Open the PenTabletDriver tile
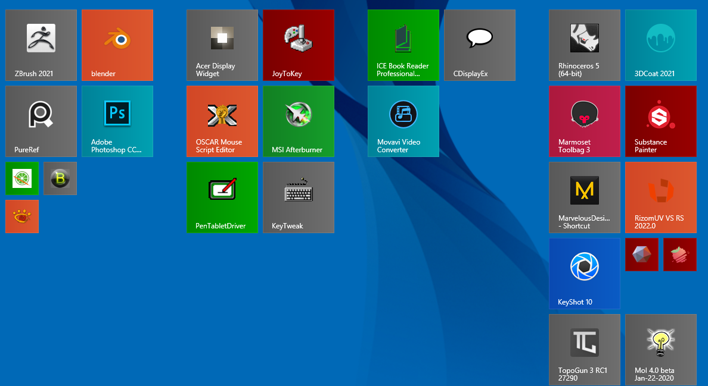Screen dimensions: 708x386 point(222,197)
